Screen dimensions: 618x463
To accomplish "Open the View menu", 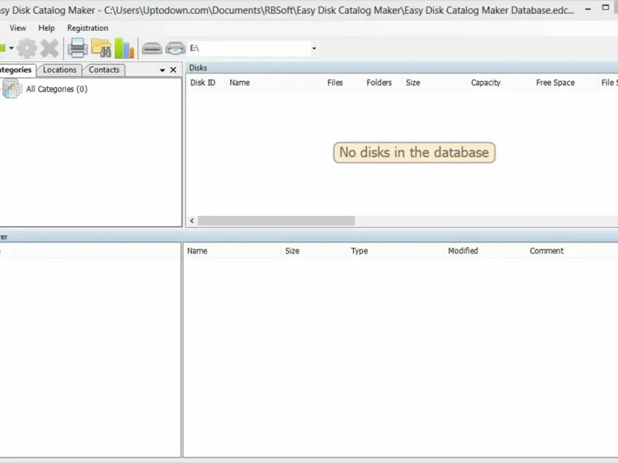I will click(18, 28).
